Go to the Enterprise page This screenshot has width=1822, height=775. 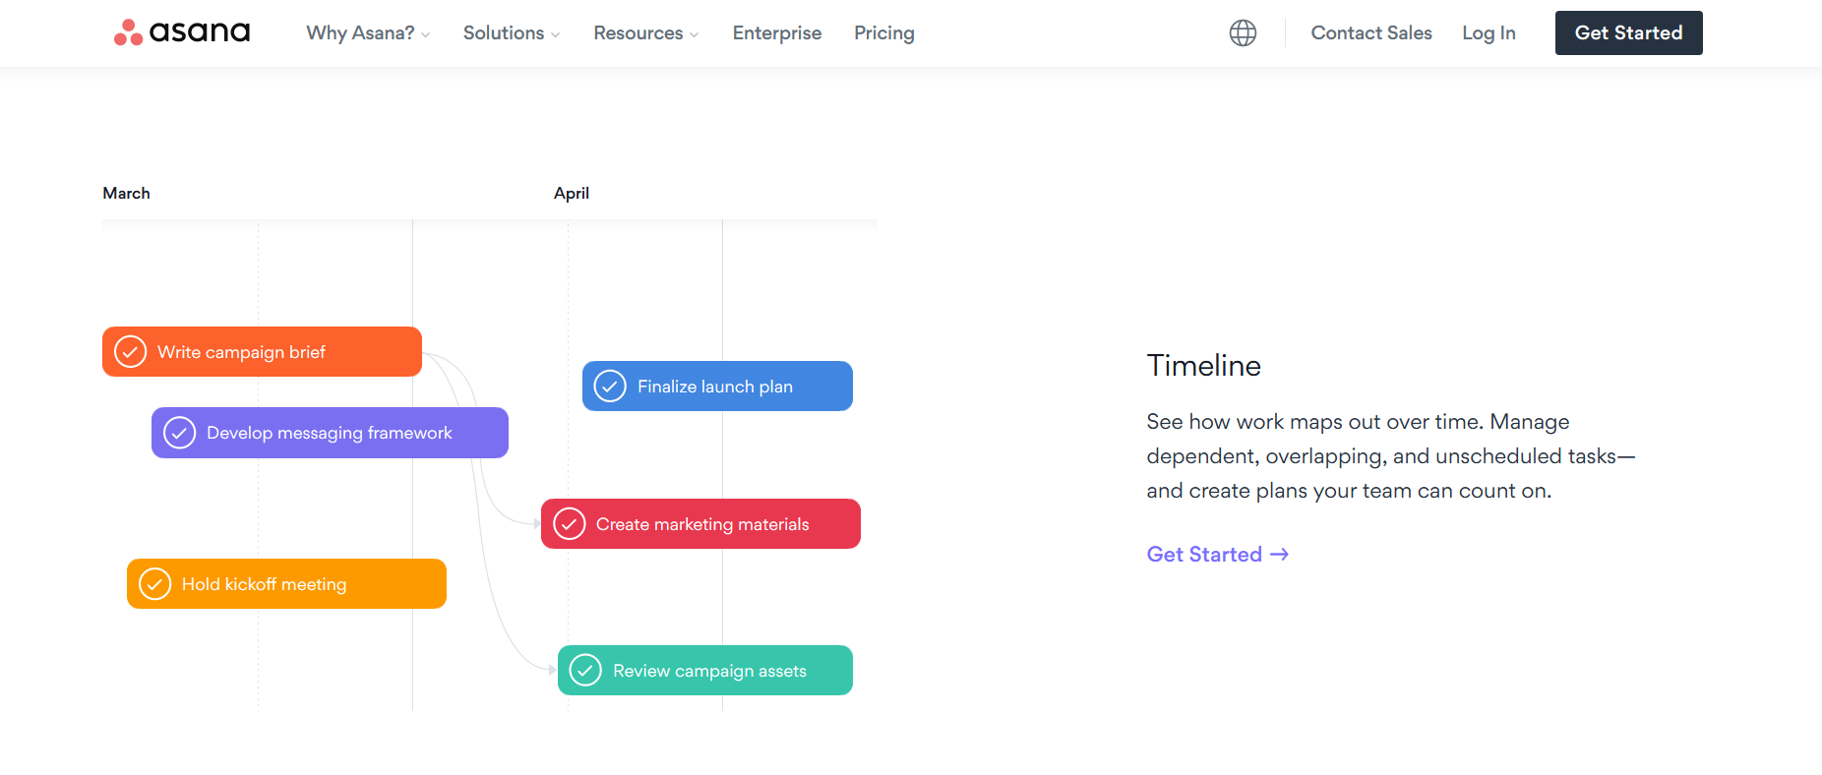(x=776, y=33)
